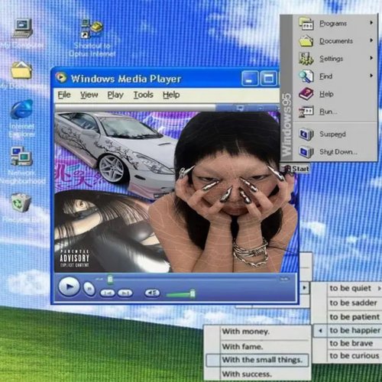Skip to next track in Media Player

(x=125, y=293)
